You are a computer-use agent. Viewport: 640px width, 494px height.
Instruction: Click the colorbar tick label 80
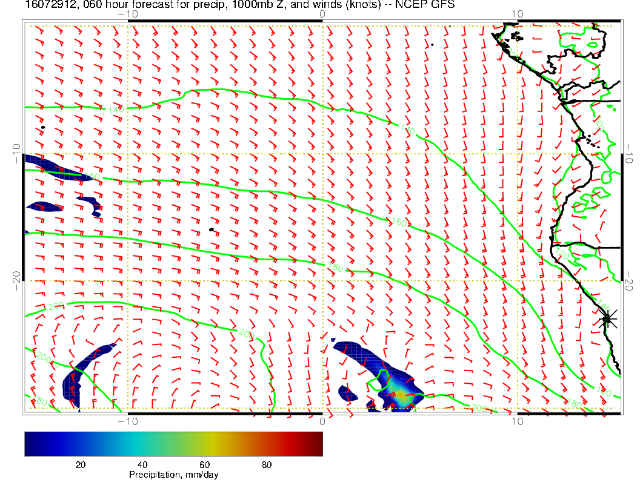(266, 464)
